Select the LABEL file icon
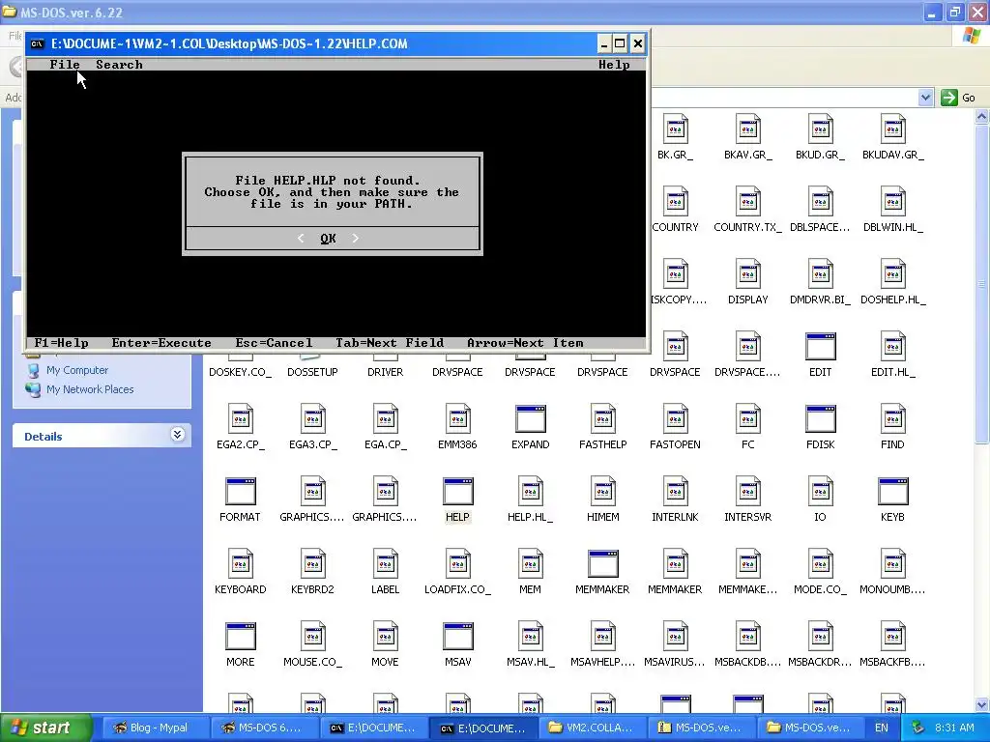 (385, 564)
